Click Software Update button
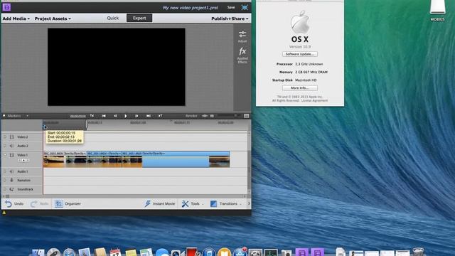The image size is (455, 256). (x=300, y=54)
